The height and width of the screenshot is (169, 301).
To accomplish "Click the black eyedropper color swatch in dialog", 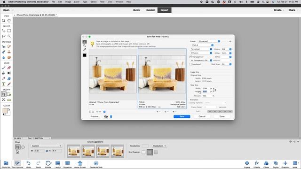I will click(x=85, y=55).
